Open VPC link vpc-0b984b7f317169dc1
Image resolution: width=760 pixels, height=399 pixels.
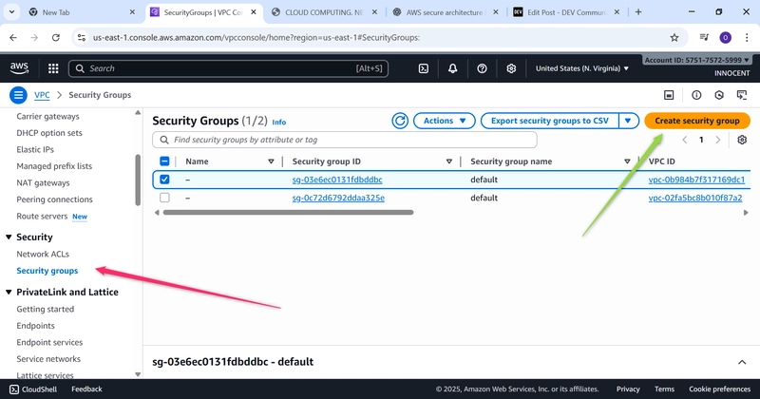click(x=696, y=180)
